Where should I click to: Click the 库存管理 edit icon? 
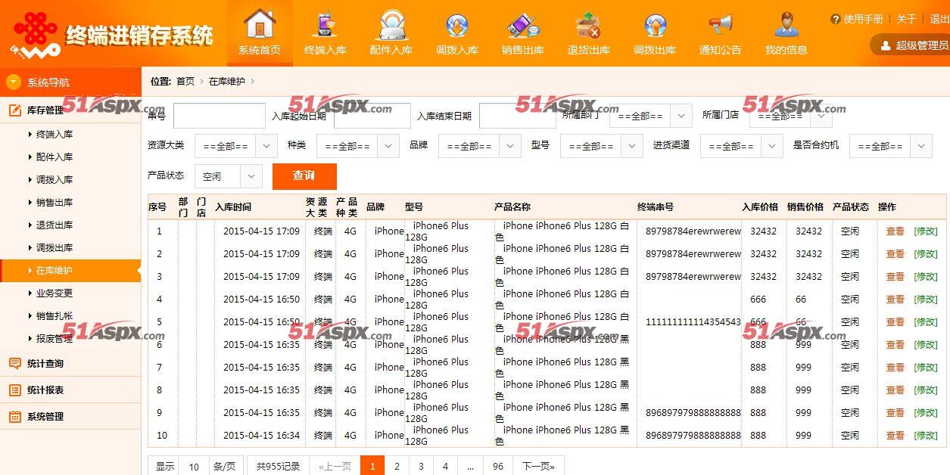(x=14, y=110)
